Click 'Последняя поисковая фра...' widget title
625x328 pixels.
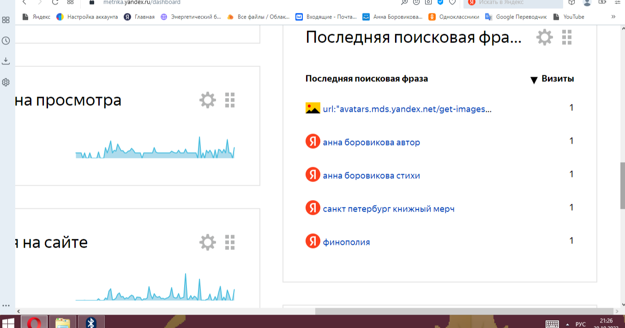[x=414, y=37]
